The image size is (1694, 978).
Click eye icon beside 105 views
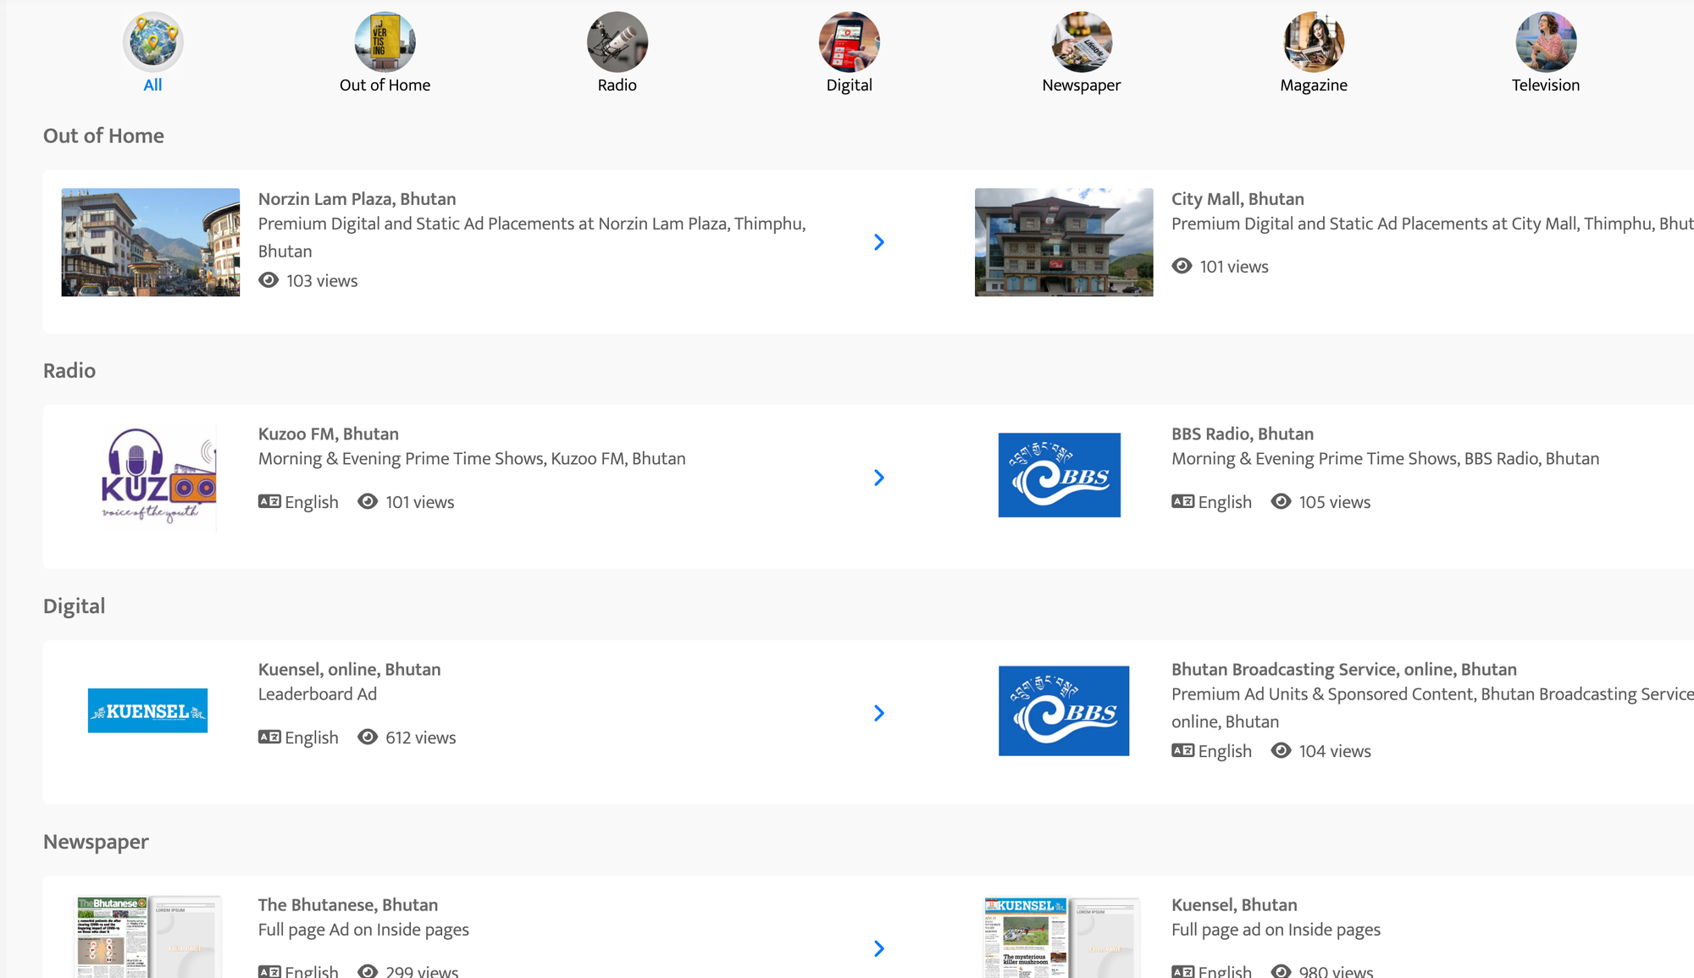pos(1281,501)
